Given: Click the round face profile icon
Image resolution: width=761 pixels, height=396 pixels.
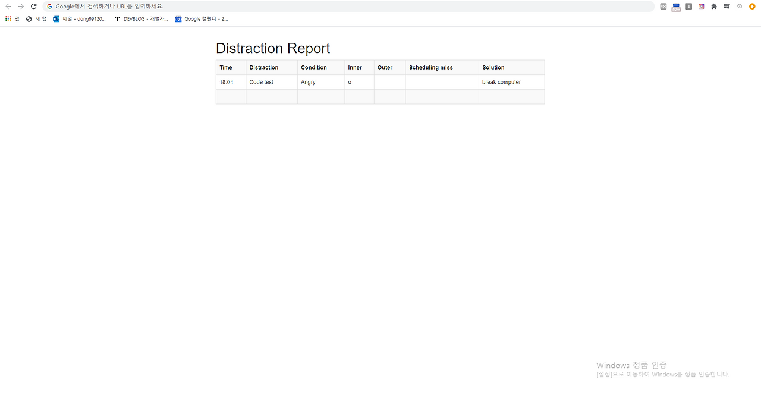Looking at the screenshot, I should pos(740,7).
